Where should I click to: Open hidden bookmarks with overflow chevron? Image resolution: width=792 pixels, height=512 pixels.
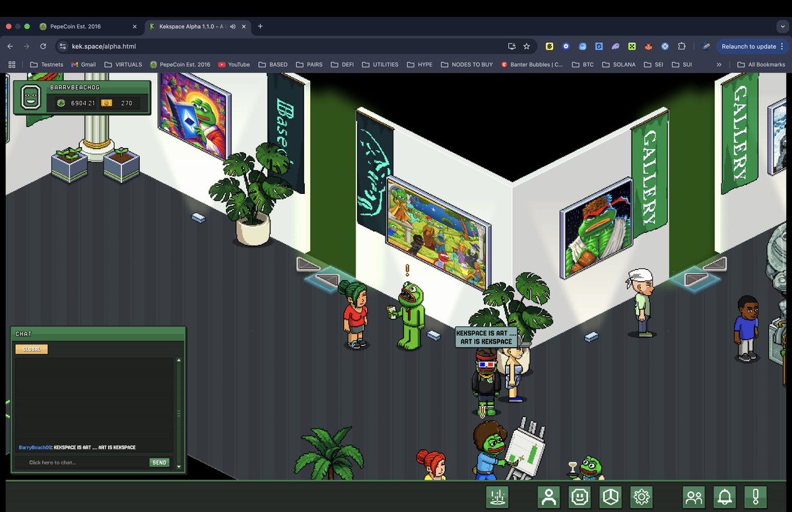tap(719, 64)
